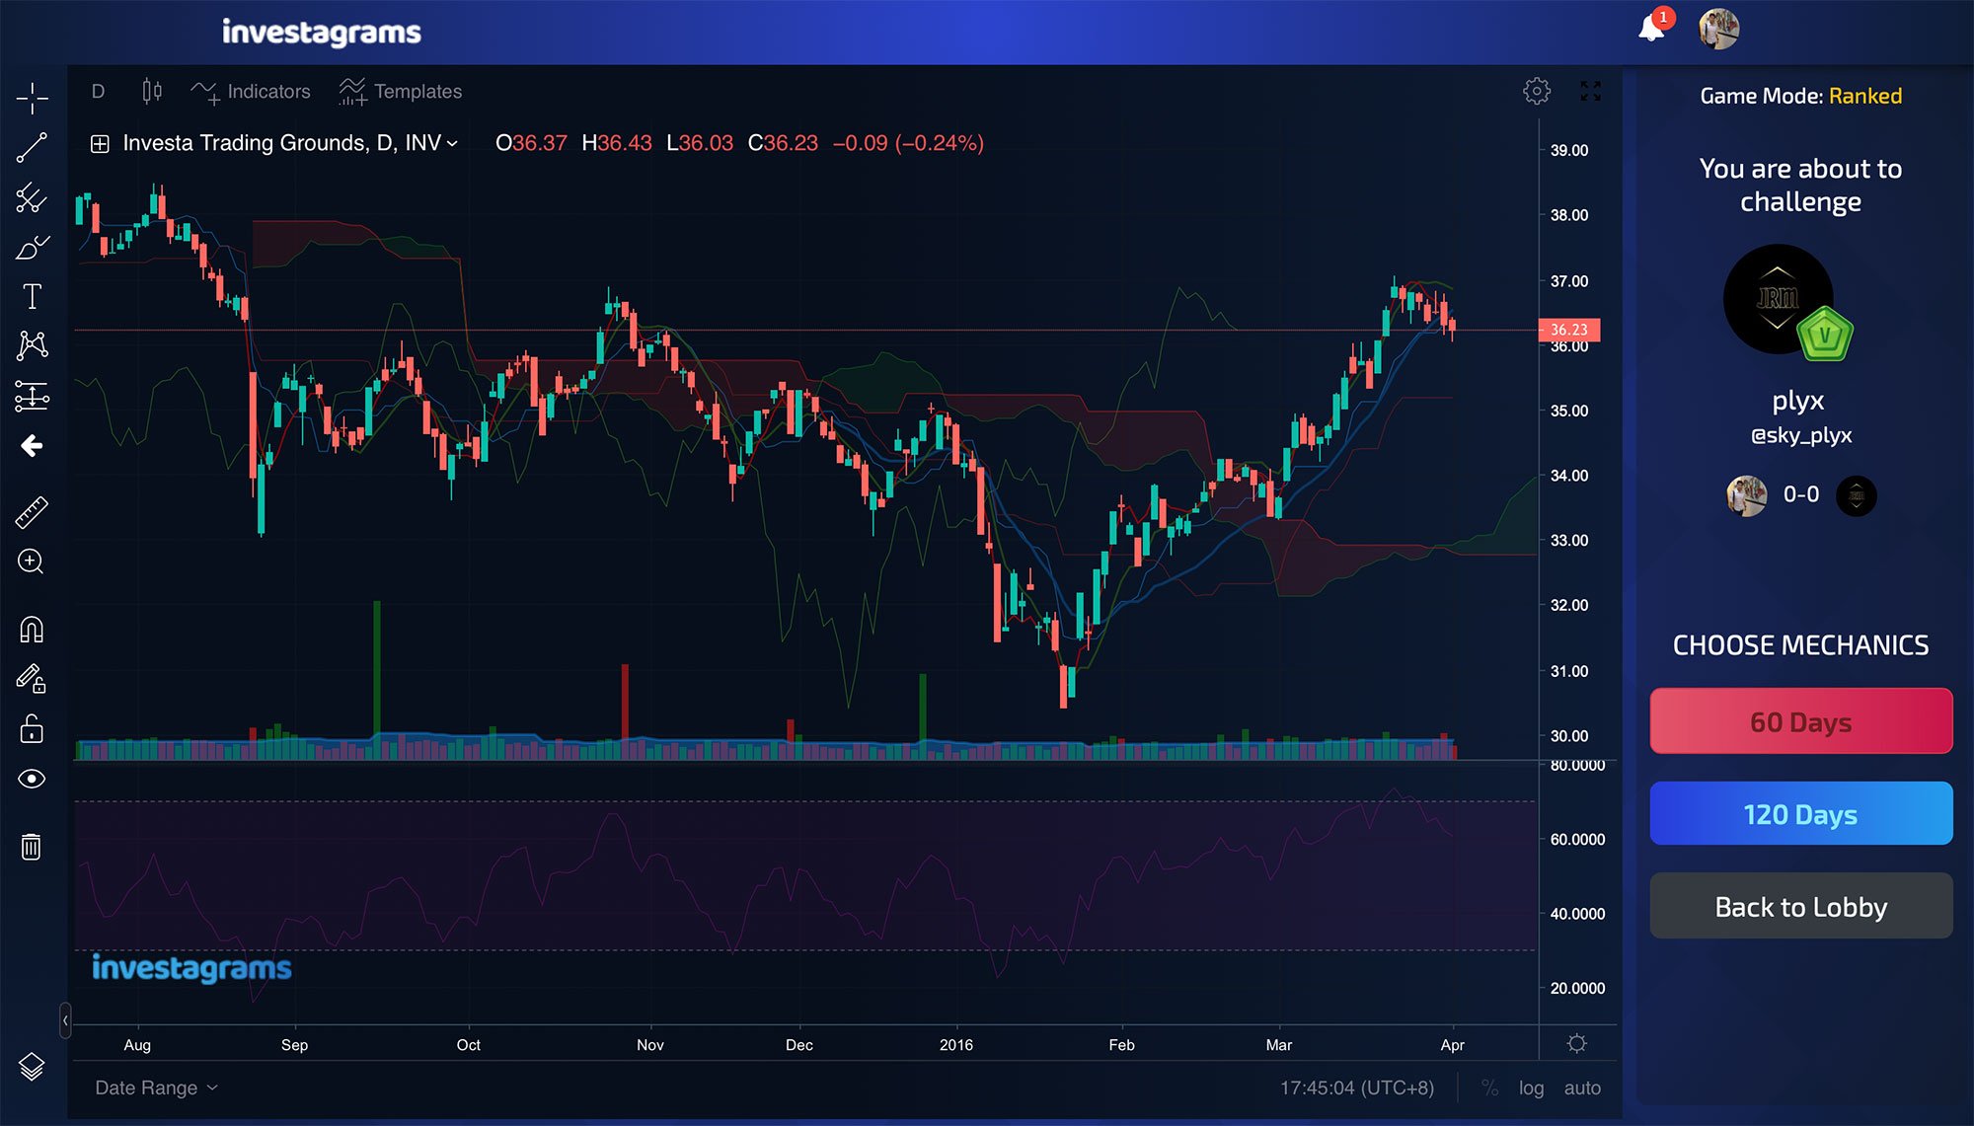Open the user profile avatar
The height and width of the screenshot is (1126, 1974).
point(1718,29)
